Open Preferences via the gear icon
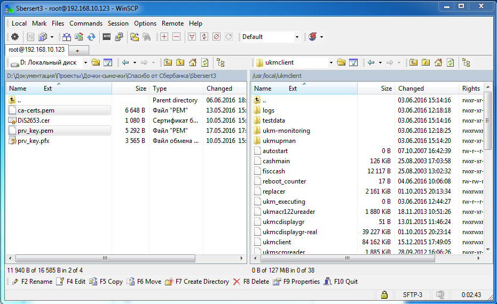 click(x=15, y=37)
